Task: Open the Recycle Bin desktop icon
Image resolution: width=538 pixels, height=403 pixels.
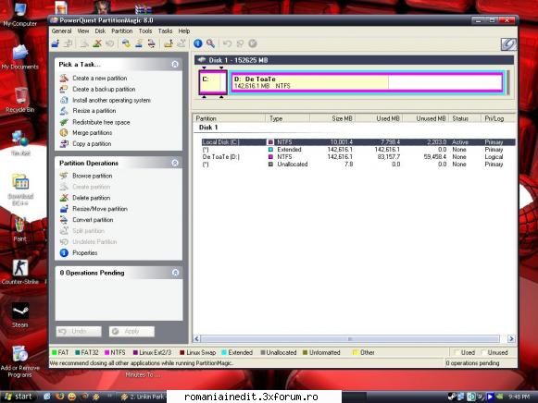Action: coord(20,95)
